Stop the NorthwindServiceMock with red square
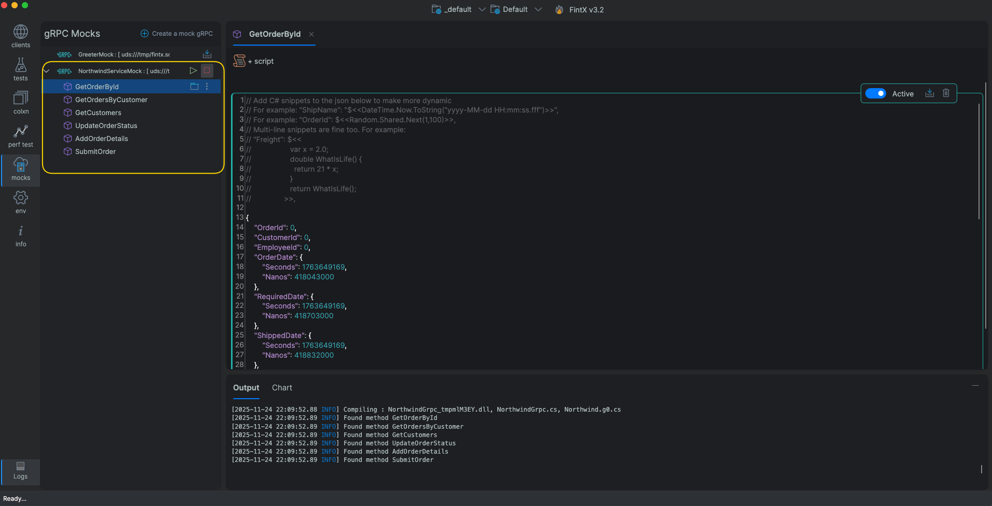The width and height of the screenshot is (992, 506). (x=207, y=71)
